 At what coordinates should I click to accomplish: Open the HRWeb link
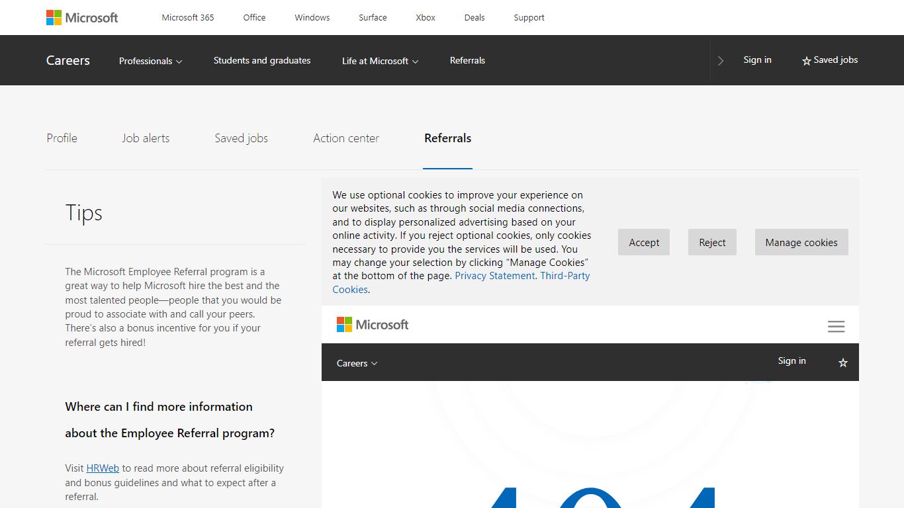click(x=103, y=468)
